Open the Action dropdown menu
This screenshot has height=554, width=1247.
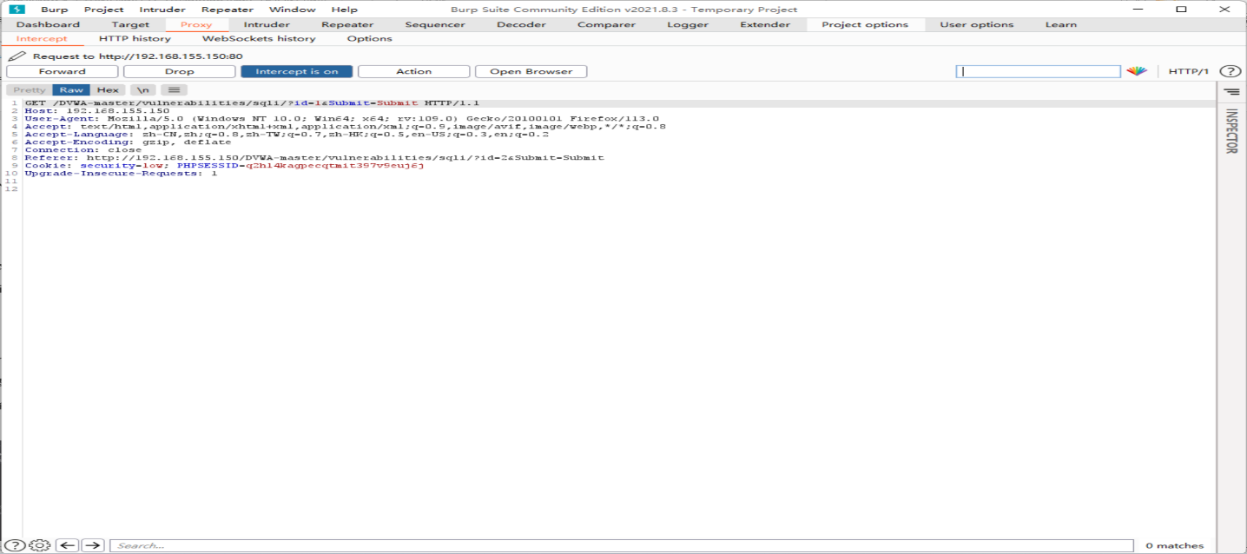(413, 71)
